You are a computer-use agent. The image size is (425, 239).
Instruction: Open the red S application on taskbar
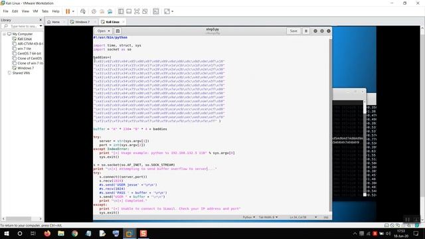click(143, 233)
